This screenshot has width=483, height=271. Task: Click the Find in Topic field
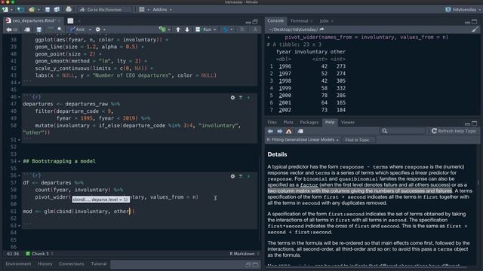(358, 140)
